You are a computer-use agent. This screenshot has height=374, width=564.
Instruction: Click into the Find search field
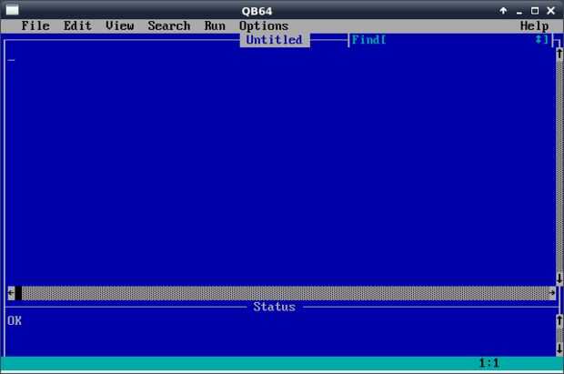coord(460,40)
